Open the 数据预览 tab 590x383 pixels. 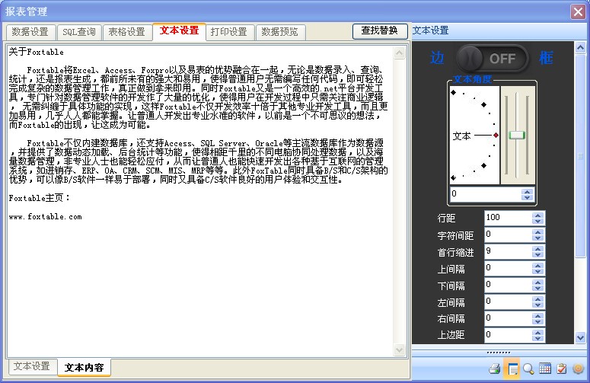279,32
